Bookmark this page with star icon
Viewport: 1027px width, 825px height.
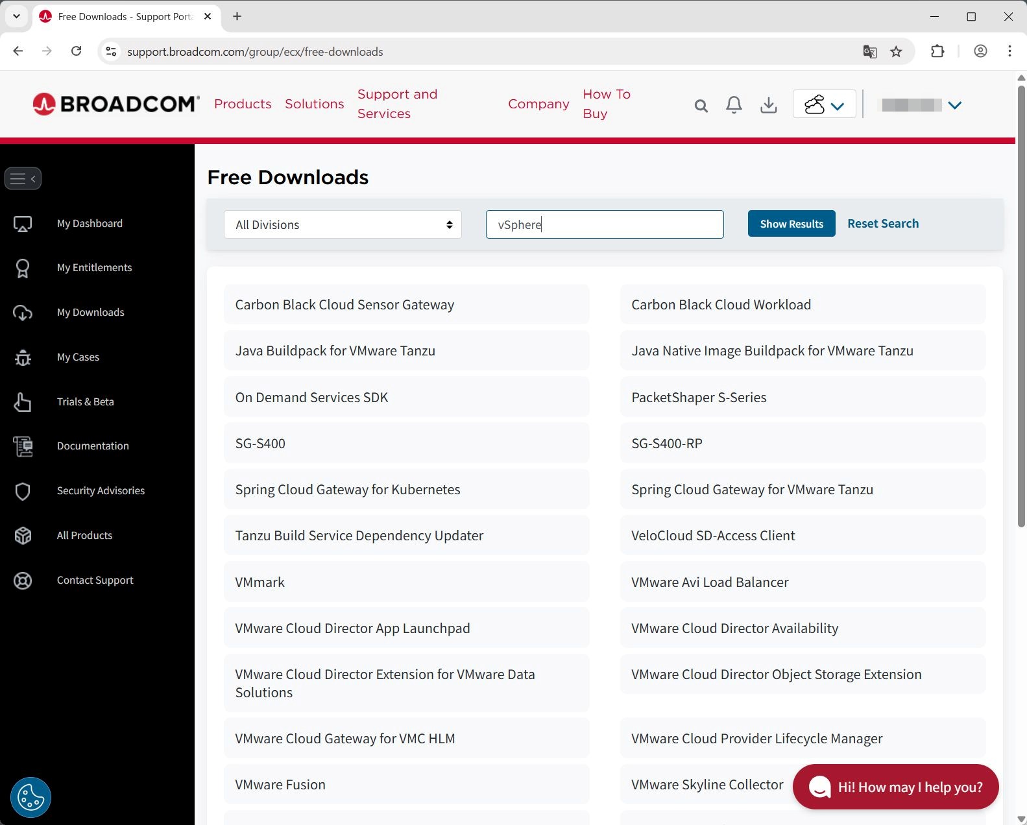(x=896, y=51)
